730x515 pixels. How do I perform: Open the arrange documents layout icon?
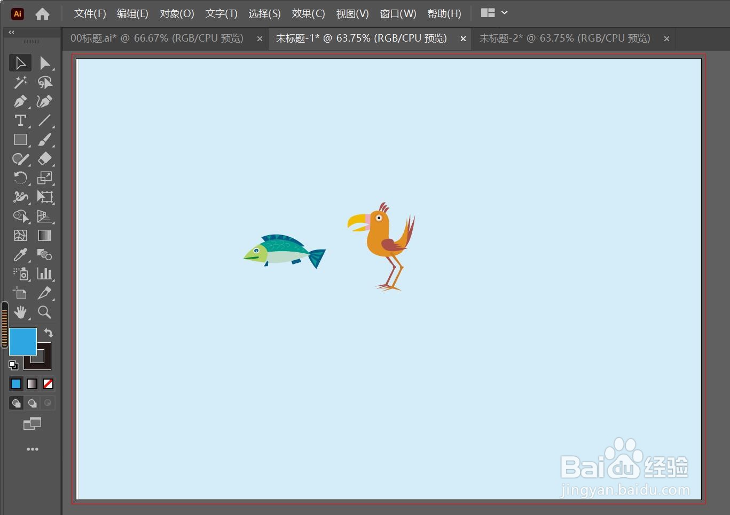488,13
